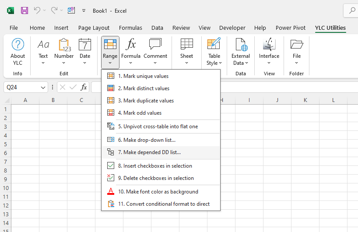Switch to the Power Pivot tab

291,28
